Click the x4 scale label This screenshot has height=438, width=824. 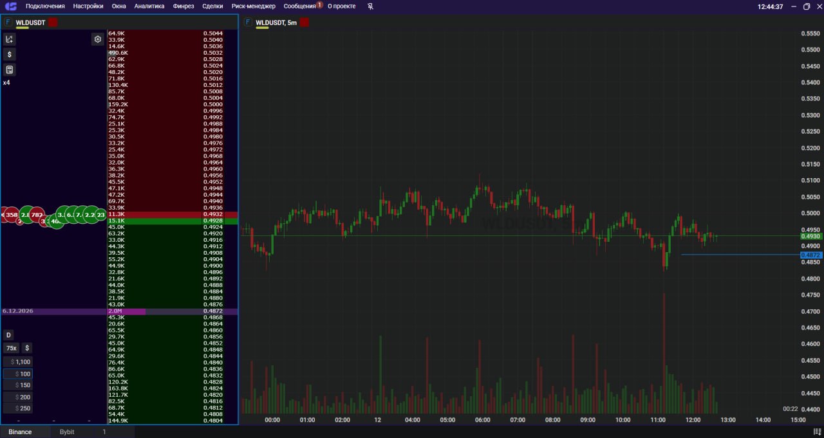6,83
